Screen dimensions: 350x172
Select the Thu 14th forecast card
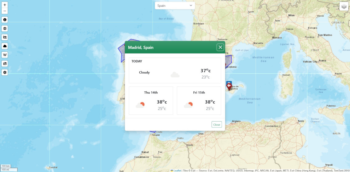point(151,101)
